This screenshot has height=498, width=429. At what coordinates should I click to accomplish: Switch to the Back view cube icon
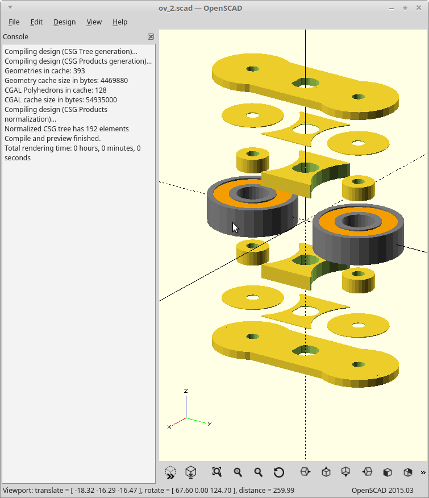point(407,472)
